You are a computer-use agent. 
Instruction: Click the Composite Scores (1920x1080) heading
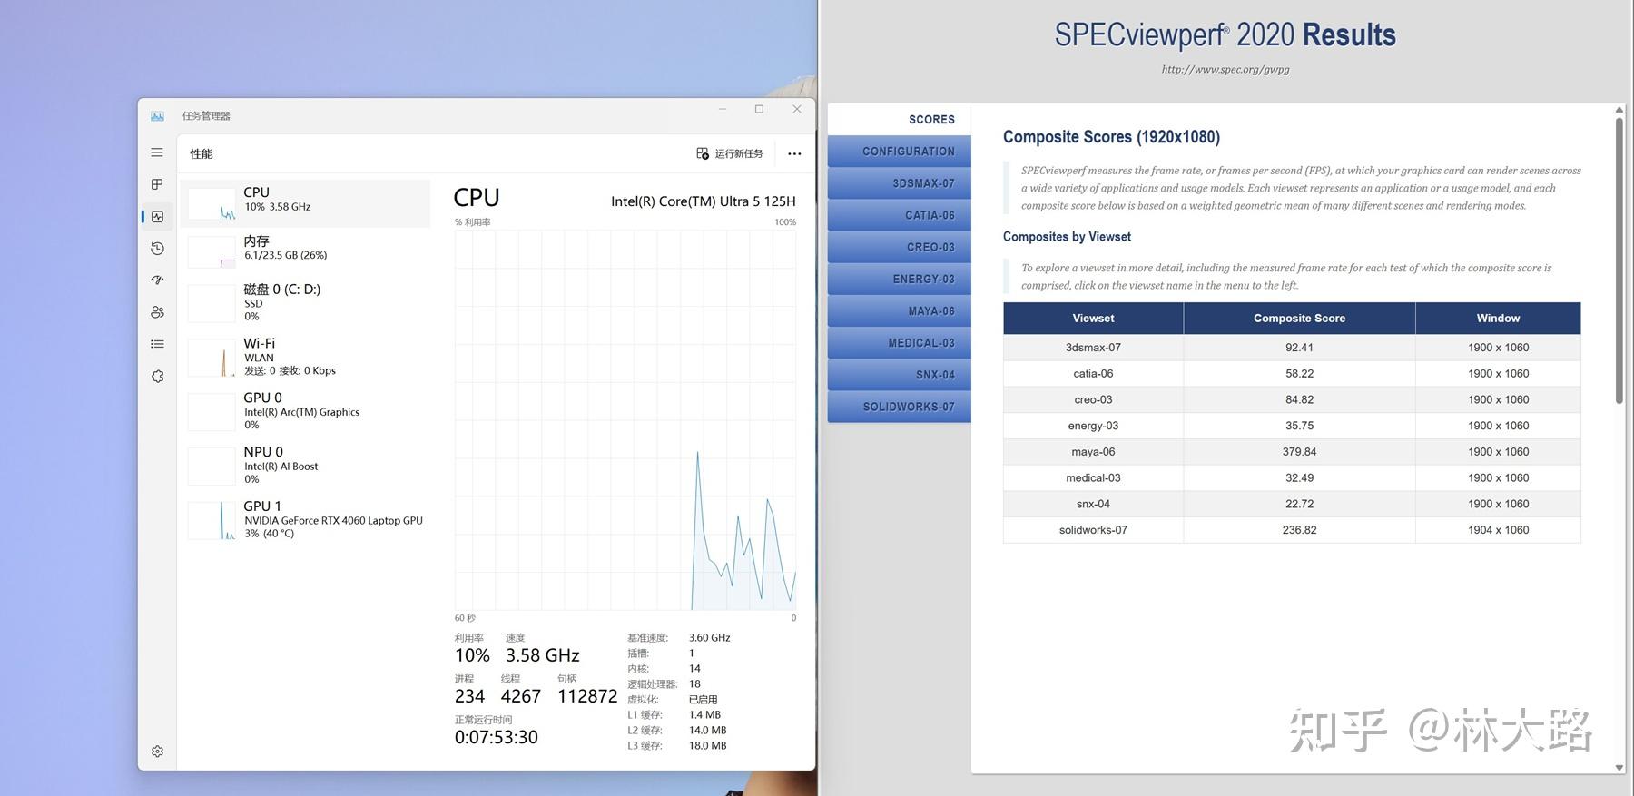(x=1111, y=137)
